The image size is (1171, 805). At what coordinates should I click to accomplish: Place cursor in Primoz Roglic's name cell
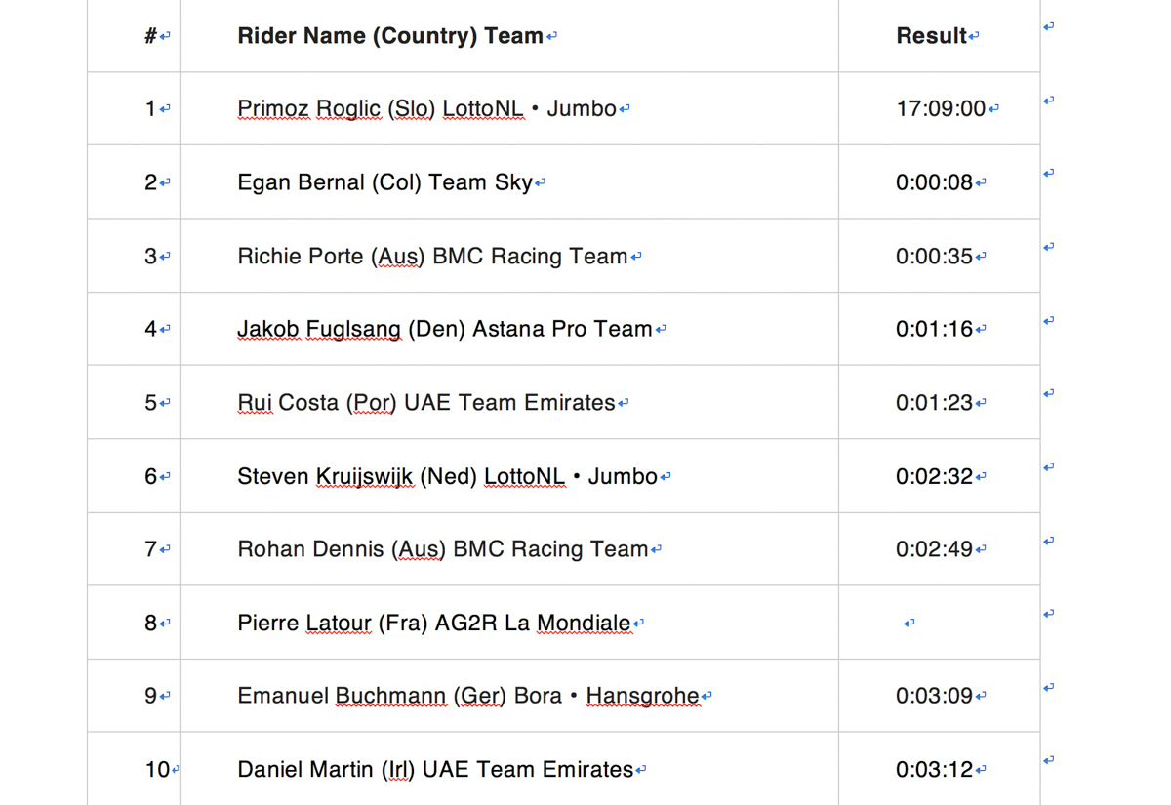pos(508,108)
